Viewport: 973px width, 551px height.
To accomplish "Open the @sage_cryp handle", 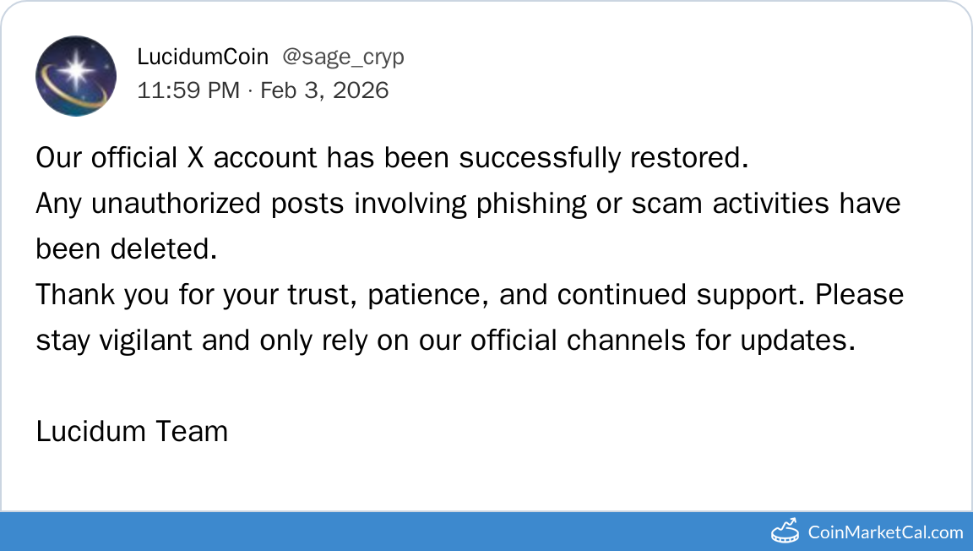I will [343, 57].
